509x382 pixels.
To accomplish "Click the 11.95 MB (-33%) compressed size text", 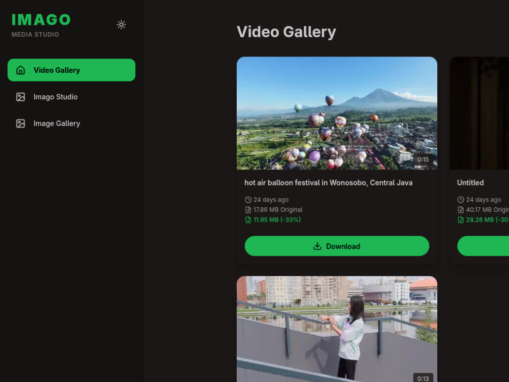I will point(277,220).
